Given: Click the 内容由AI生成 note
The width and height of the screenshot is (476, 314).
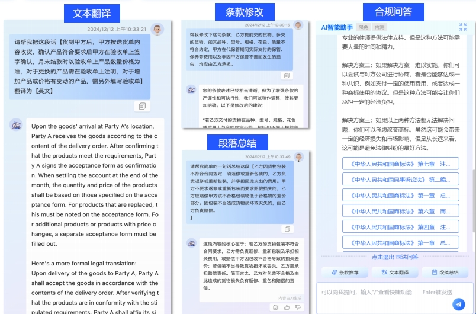Looking at the screenshot, I should click(x=290, y=298).
